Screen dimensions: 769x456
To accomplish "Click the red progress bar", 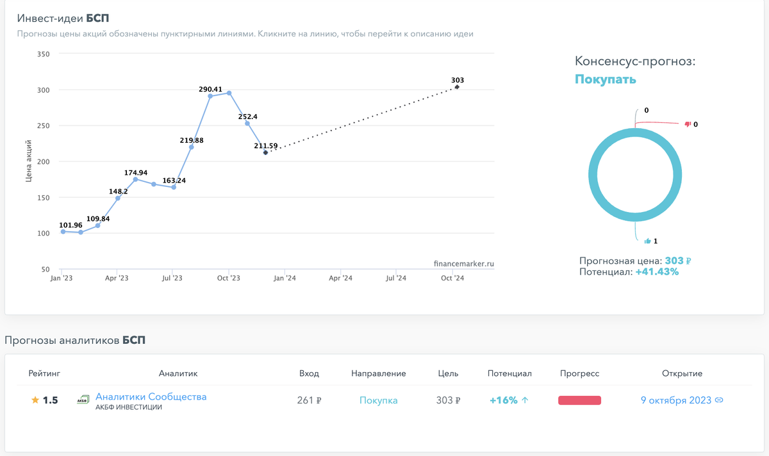I will pos(579,400).
